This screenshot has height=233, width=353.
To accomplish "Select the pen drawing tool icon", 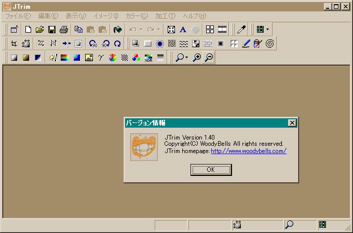I will pos(246,44).
